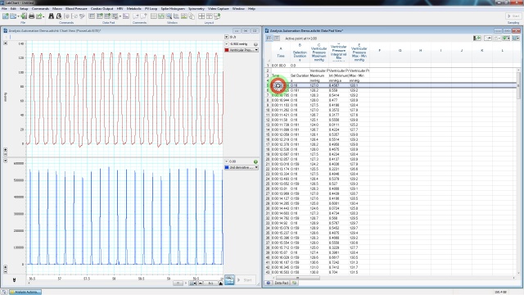Open the File menu

click(x=4, y=9)
